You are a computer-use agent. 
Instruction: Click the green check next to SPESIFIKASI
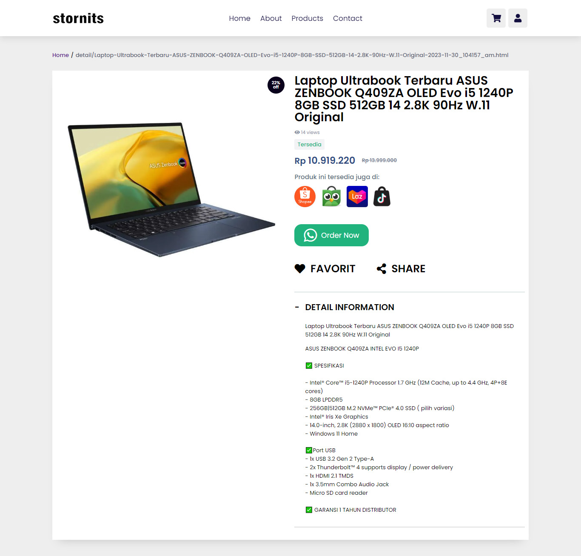pyautogui.click(x=309, y=365)
